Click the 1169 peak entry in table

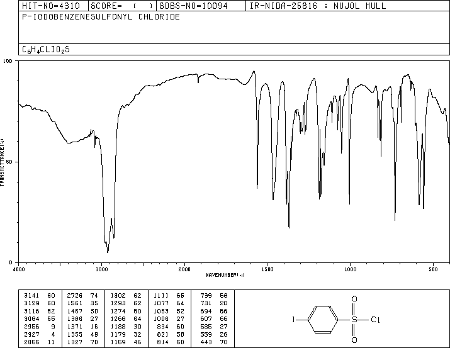[x=126, y=342]
